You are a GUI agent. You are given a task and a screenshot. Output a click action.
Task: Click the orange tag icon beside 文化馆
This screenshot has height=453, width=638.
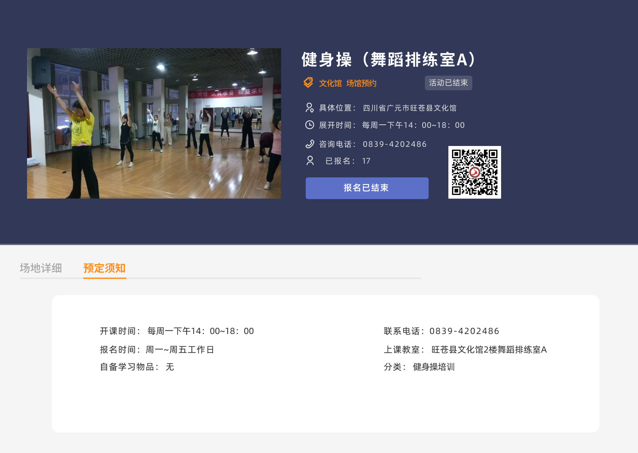pyautogui.click(x=308, y=83)
